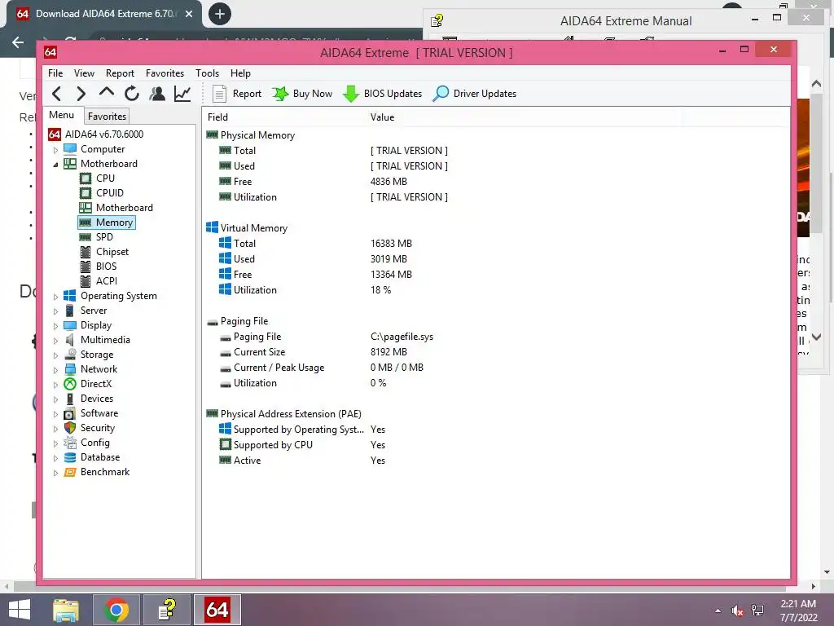Click the Security shield icon
Screen dimensions: 834x626
tap(70, 428)
